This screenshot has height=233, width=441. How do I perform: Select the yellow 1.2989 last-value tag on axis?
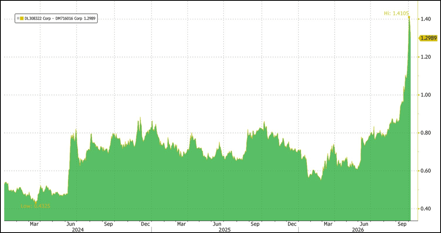(x=428, y=38)
